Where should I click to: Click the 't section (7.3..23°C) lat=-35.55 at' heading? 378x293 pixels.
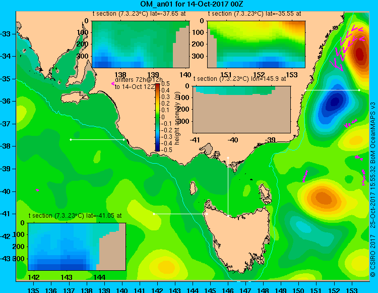pyautogui.click(x=255, y=14)
